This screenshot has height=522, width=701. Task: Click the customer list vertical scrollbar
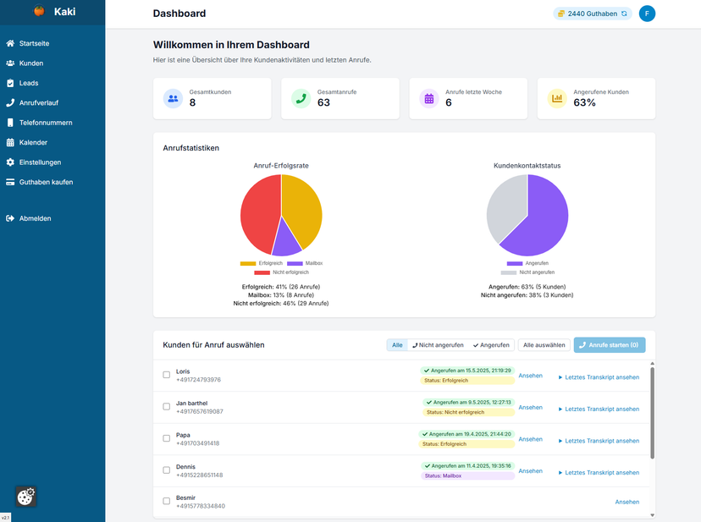tap(652, 415)
